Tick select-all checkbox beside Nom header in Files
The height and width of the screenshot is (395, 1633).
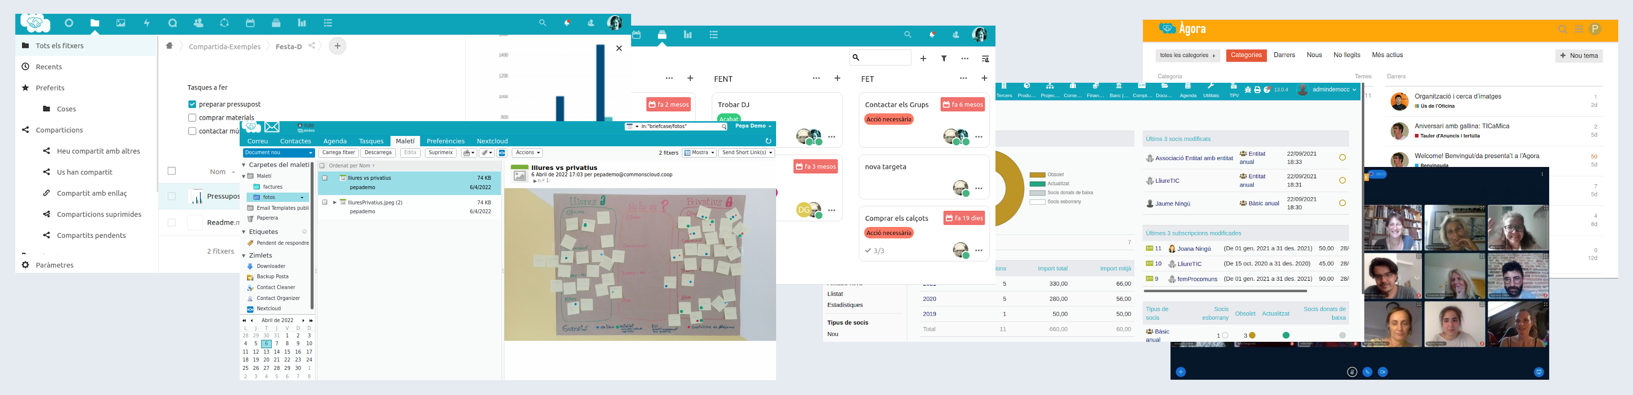pyautogui.click(x=172, y=171)
